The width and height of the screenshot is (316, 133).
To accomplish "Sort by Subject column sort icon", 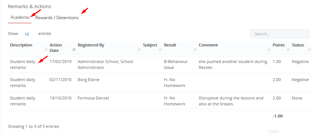I will pos(161,49).
